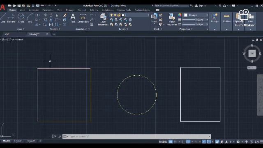Toggle object snap in status bar
The width and height of the screenshot is (263, 148).
coord(209,142)
